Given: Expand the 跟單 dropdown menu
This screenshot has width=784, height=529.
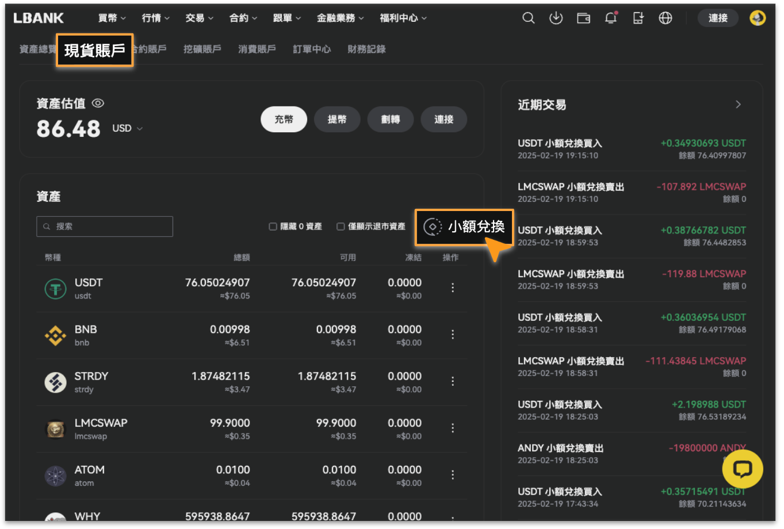Looking at the screenshot, I should (286, 18).
